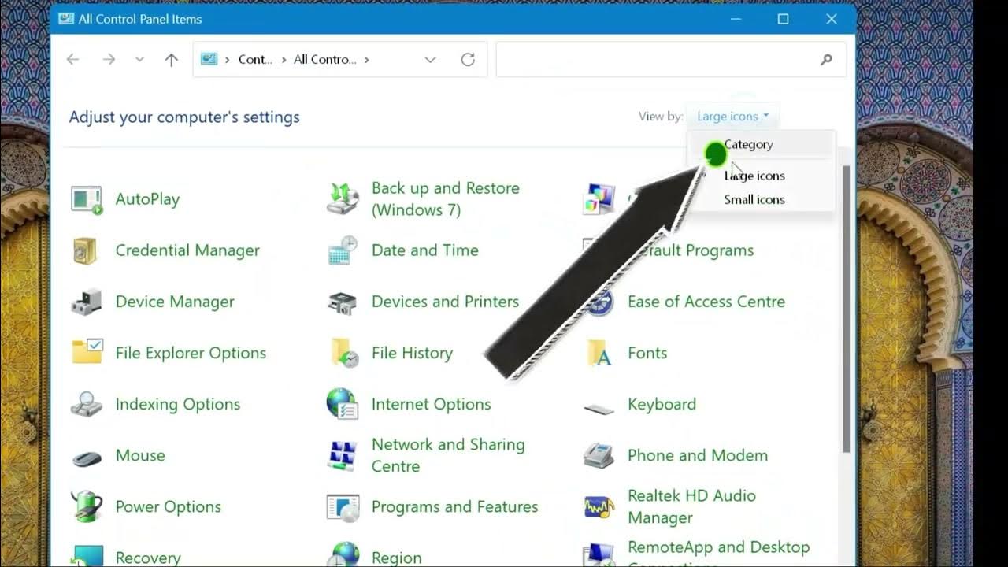Viewport: 1008px width, 567px height.
Task: Go up one folder level
Action: [x=171, y=59]
